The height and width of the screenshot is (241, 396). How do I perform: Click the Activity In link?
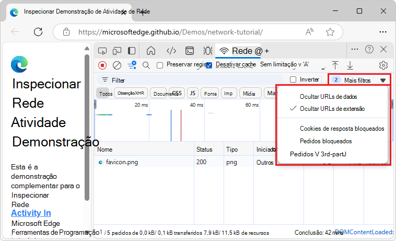pyautogui.click(x=31, y=213)
